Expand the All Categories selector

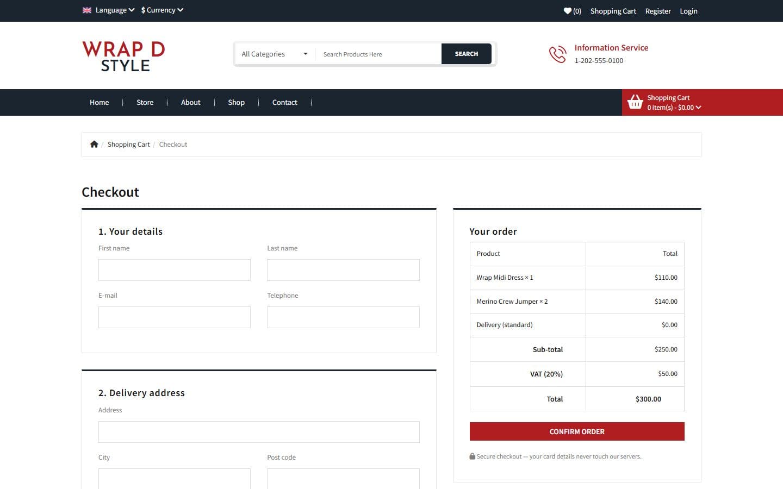point(275,54)
